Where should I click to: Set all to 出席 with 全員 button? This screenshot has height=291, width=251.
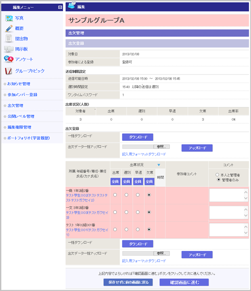click(115, 181)
